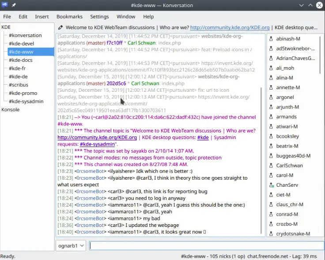The image size is (325, 260).
Task: Click the user icon beside CarlSchwan
Action: pos(271,166)
